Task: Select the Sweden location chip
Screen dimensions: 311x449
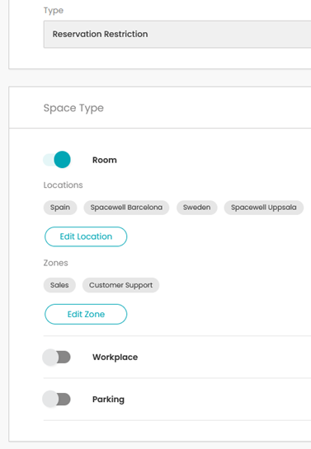Action: 196,208
